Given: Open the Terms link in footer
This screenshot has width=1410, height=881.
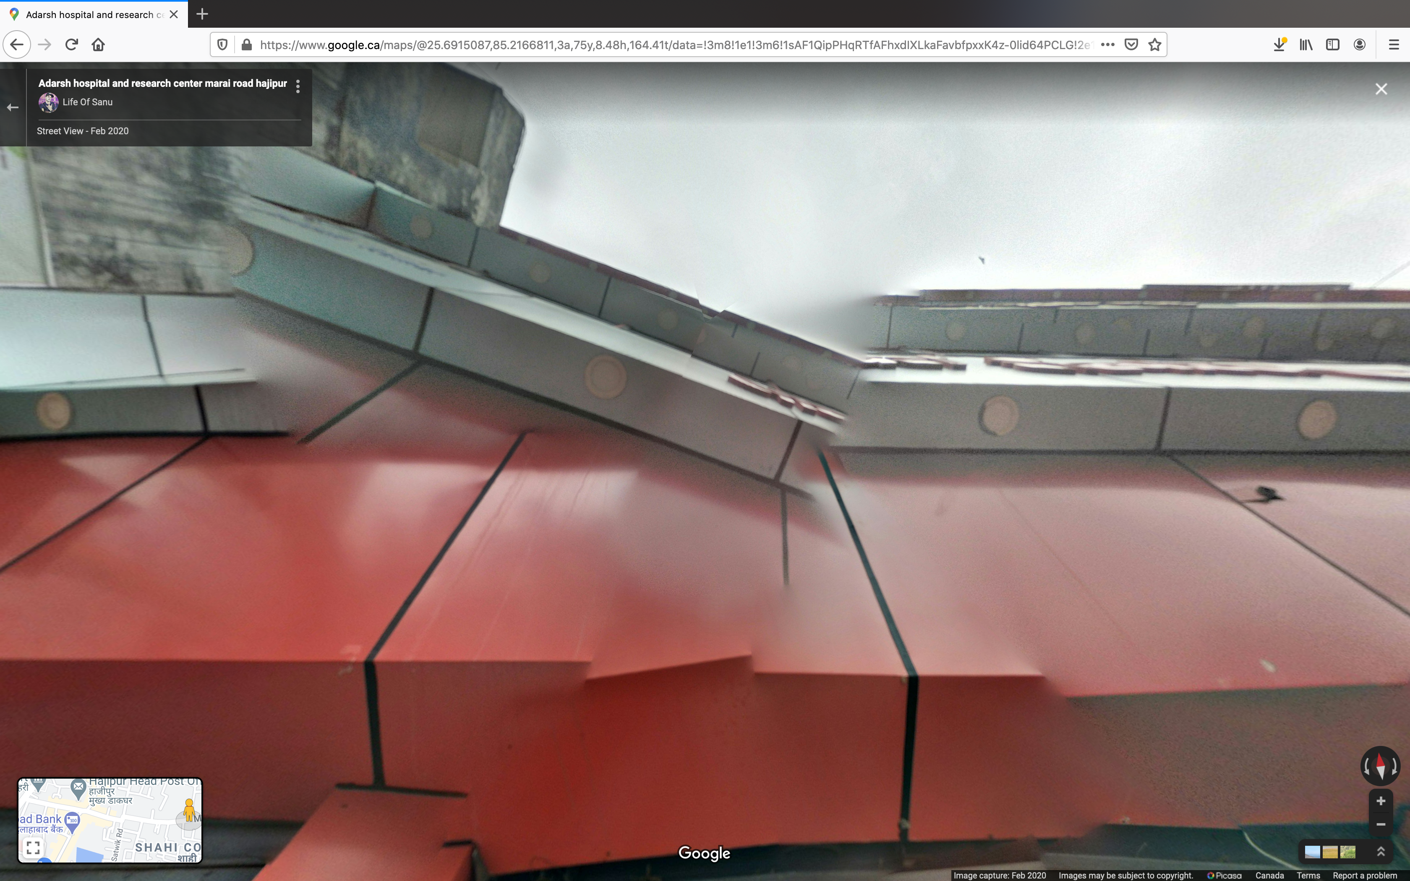Looking at the screenshot, I should (1308, 875).
